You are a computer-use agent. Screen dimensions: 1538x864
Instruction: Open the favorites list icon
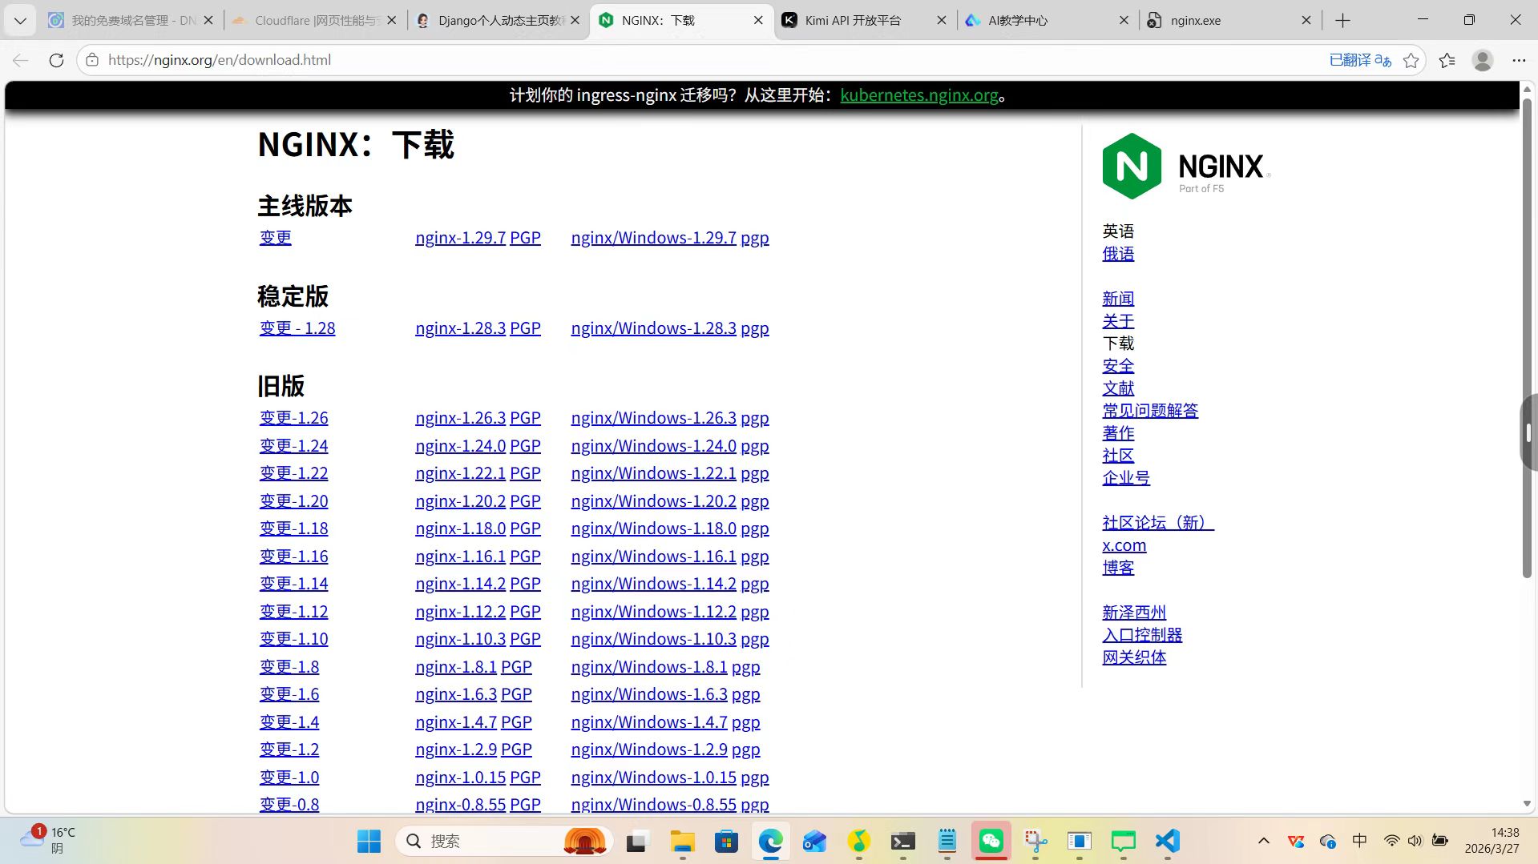click(x=1447, y=60)
